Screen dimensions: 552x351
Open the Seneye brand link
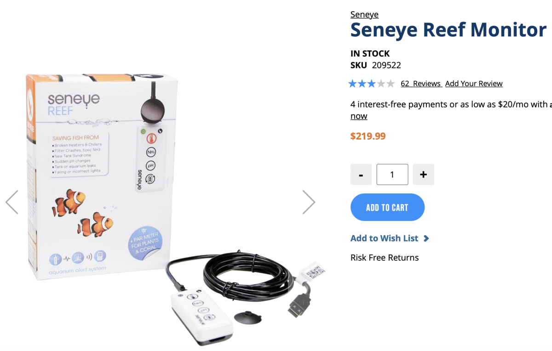(364, 15)
